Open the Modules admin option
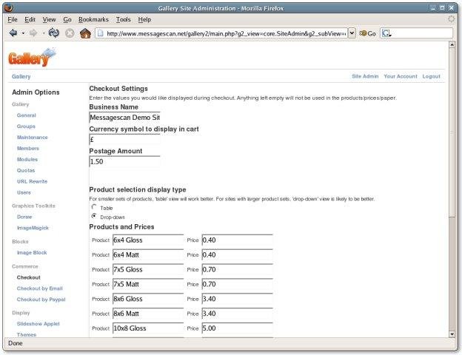The image size is (462, 355). (x=27, y=159)
